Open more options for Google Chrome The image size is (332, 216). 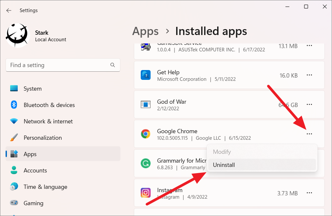(309, 134)
